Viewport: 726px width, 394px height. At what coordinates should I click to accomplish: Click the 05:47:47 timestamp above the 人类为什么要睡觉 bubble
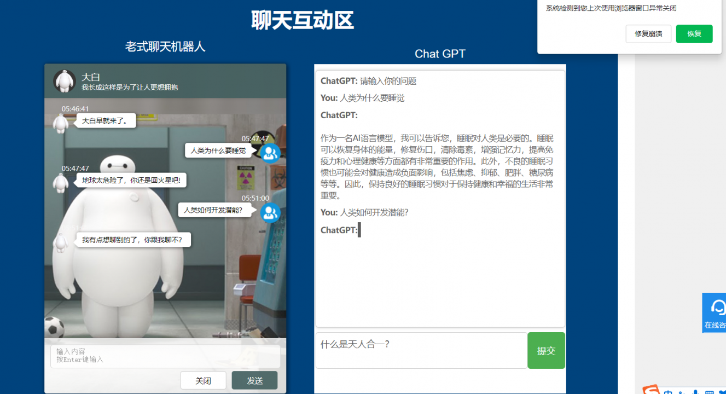click(x=255, y=138)
